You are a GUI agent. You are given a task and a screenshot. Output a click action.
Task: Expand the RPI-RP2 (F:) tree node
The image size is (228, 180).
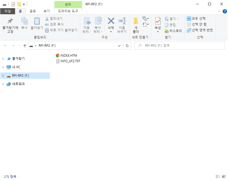pyautogui.click(x=3, y=76)
